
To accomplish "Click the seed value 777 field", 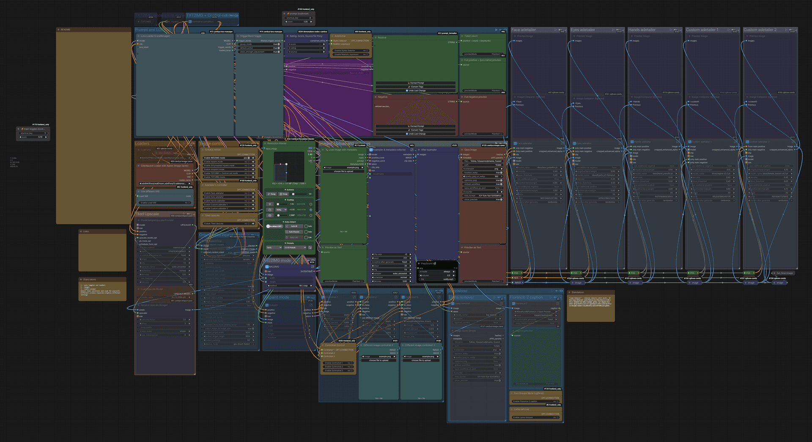I will click(392, 258).
